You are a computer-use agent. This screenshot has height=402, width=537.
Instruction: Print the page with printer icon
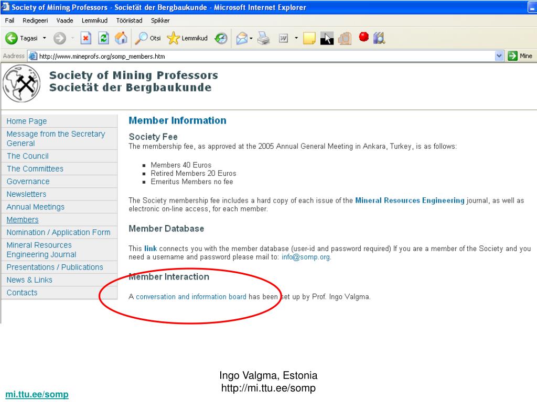point(264,38)
